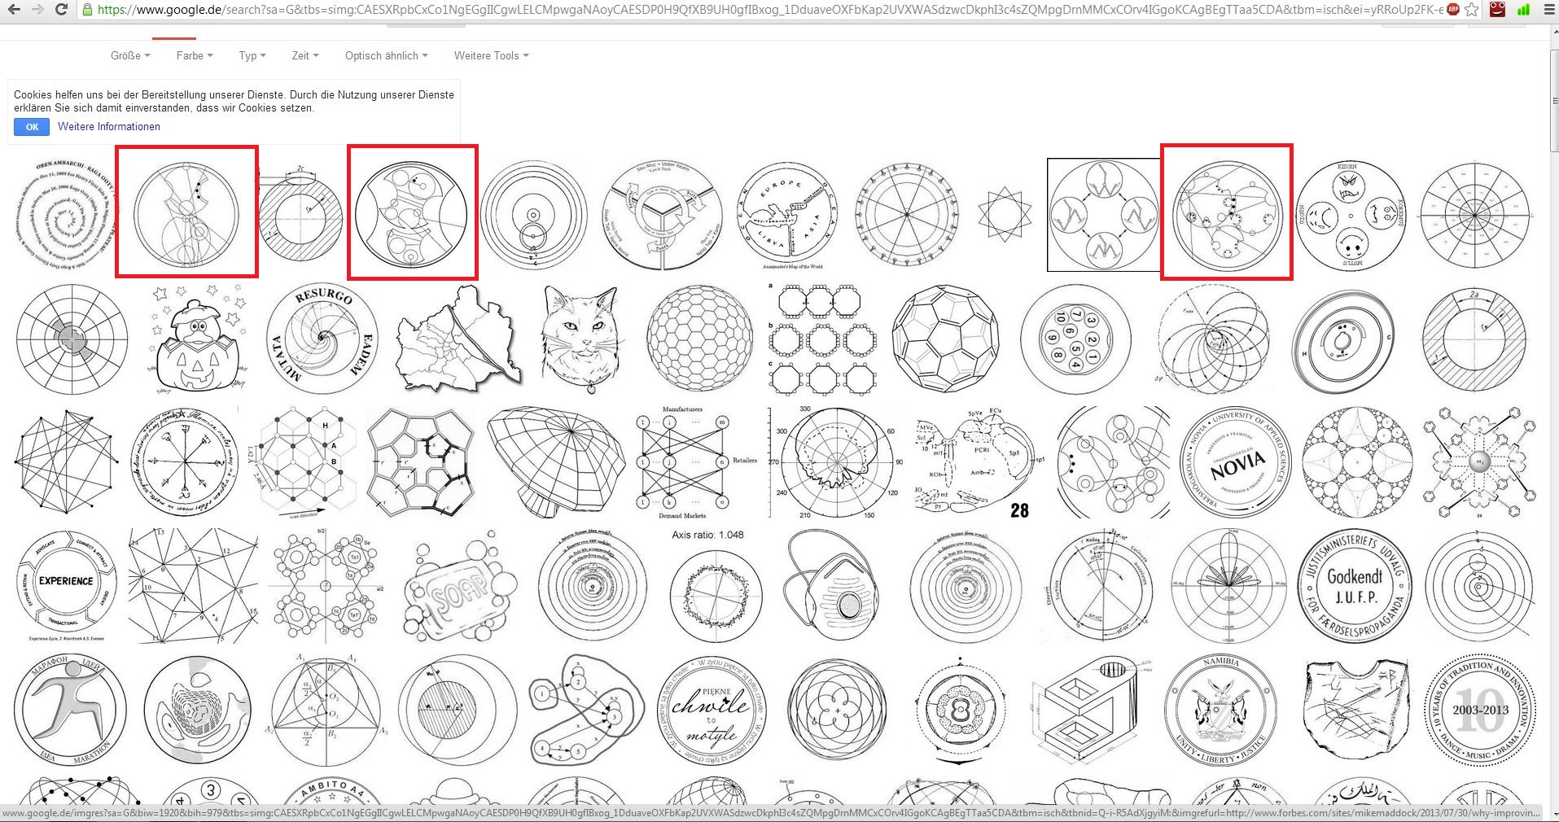Expand the Größe filter dropdown
The image size is (1559, 822).
(130, 55)
